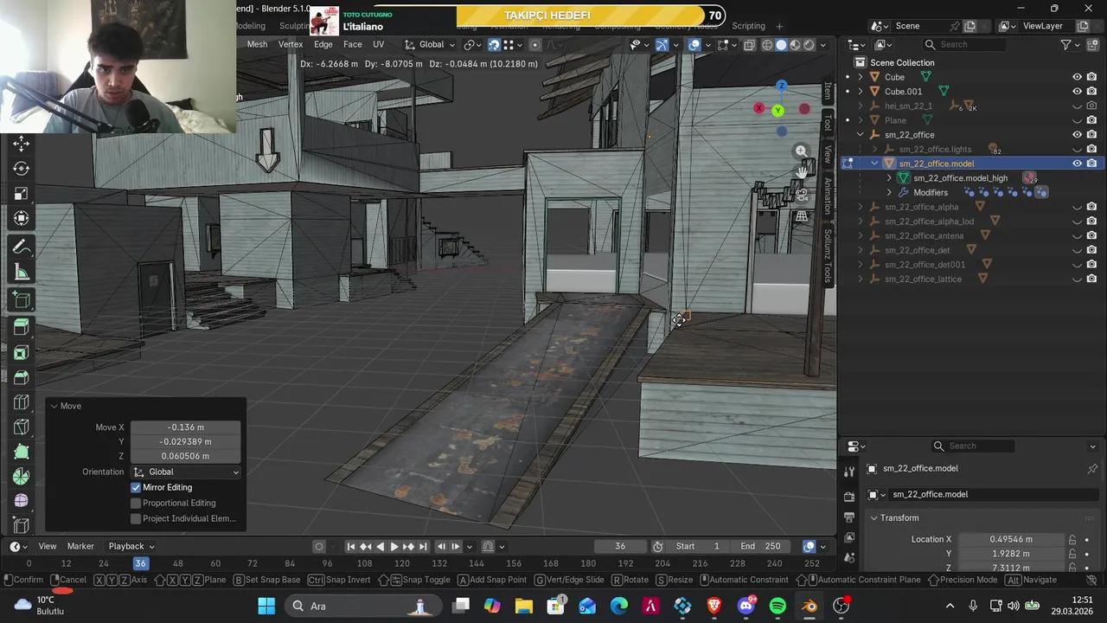This screenshot has width=1107, height=623.
Task: Switch to material preview shading
Action: (x=795, y=45)
